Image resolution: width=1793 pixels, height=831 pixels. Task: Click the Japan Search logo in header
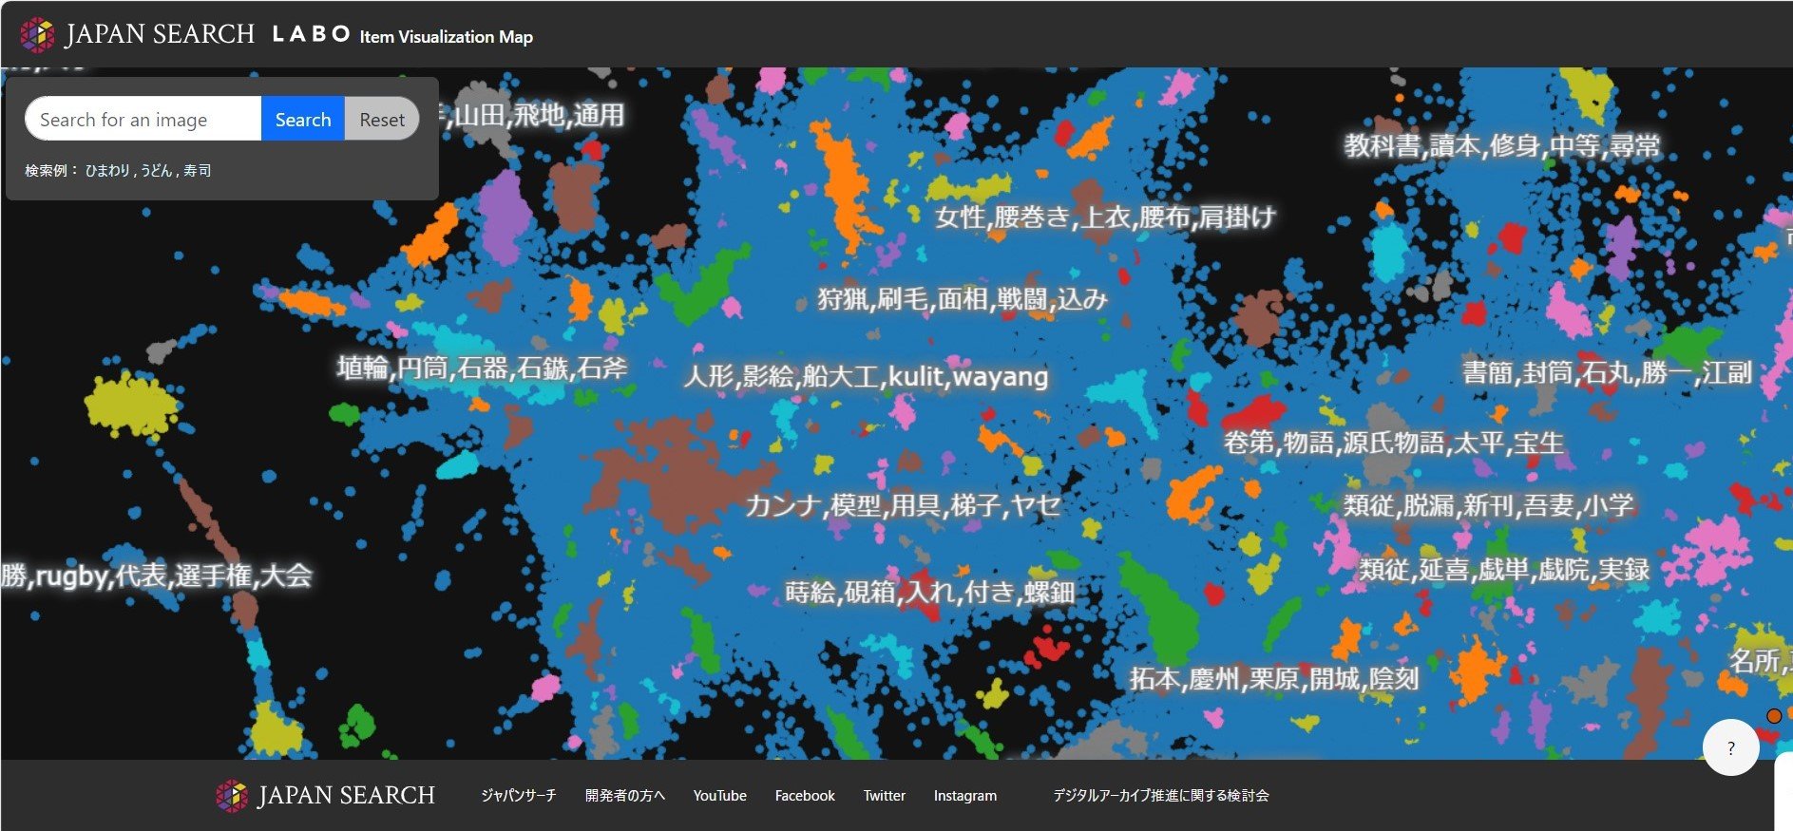click(138, 35)
